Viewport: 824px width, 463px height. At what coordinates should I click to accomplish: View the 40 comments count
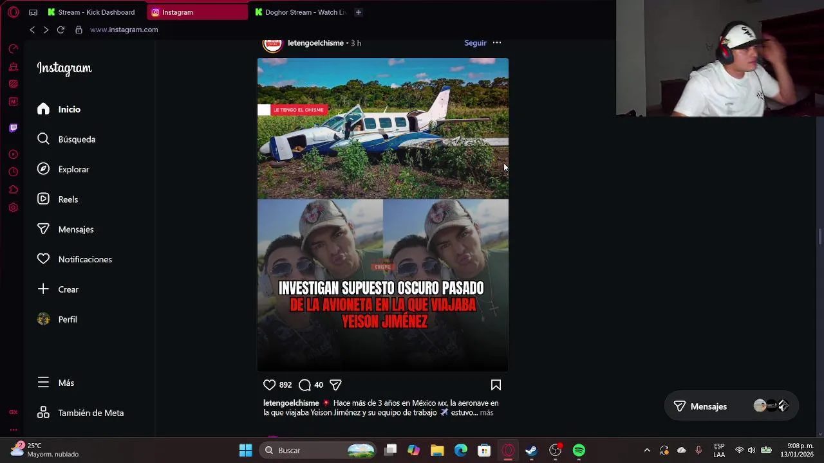[319, 385]
